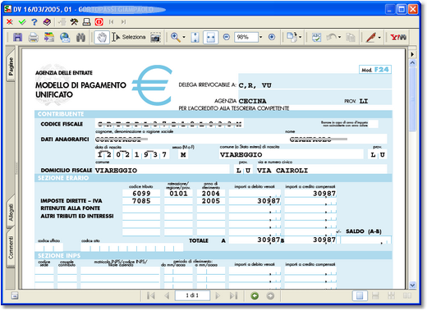Open the Allegati side tab
Viewport: 427px width, 311px height.
pyautogui.click(x=11, y=213)
